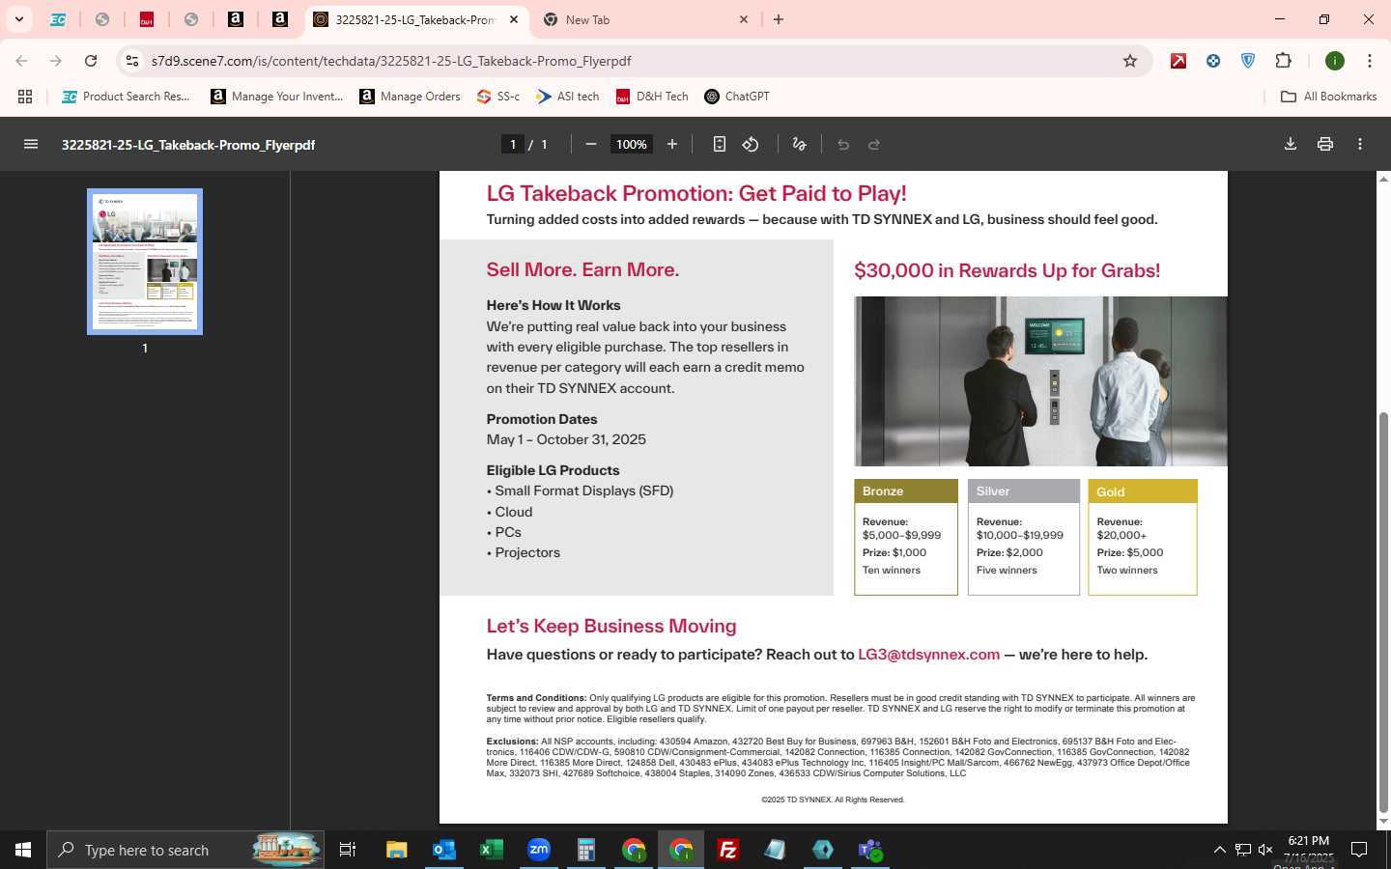The width and height of the screenshot is (1391, 869).
Task: Open the blue shield extension
Action: click(x=1248, y=61)
